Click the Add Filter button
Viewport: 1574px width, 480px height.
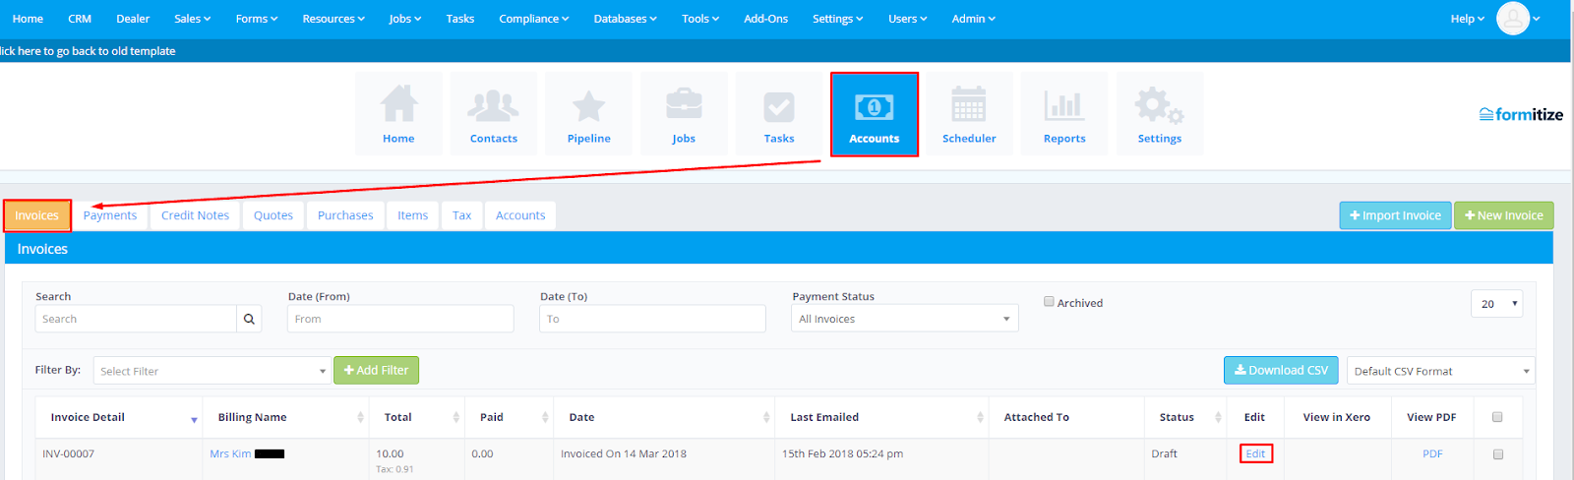tap(377, 370)
